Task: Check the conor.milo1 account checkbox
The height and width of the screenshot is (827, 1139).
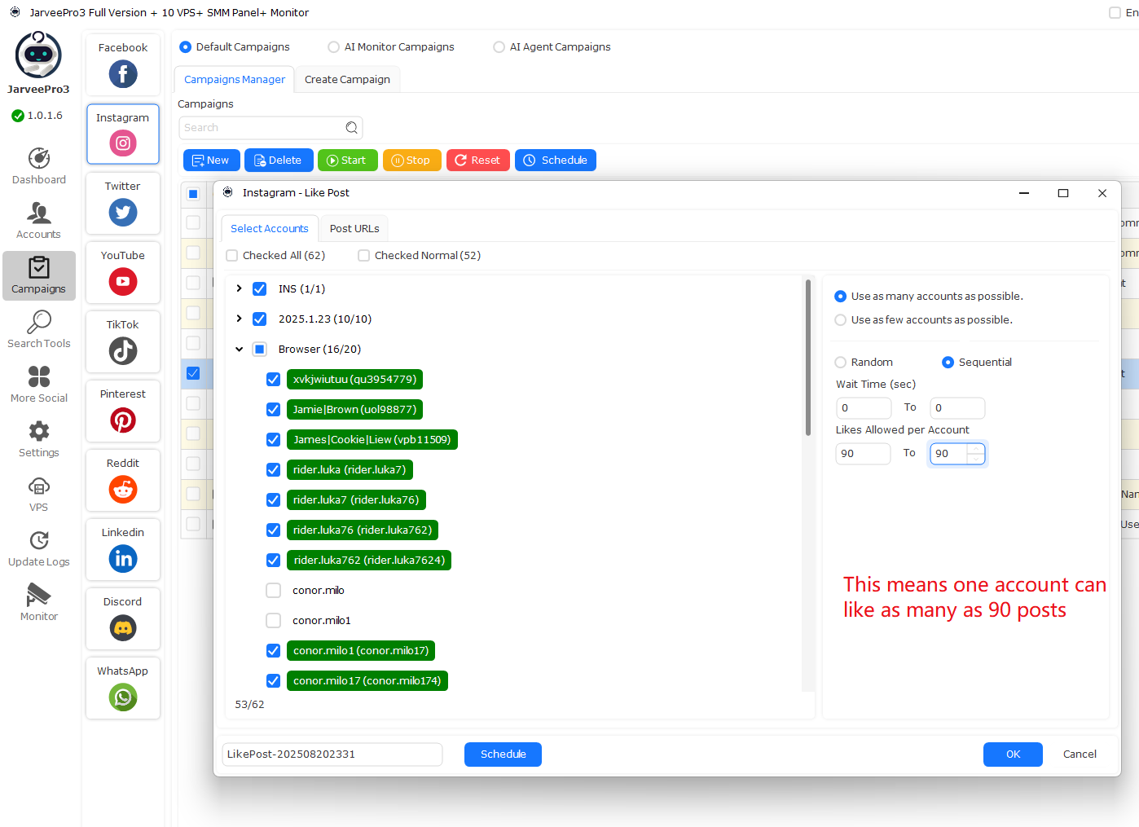Action: (274, 621)
